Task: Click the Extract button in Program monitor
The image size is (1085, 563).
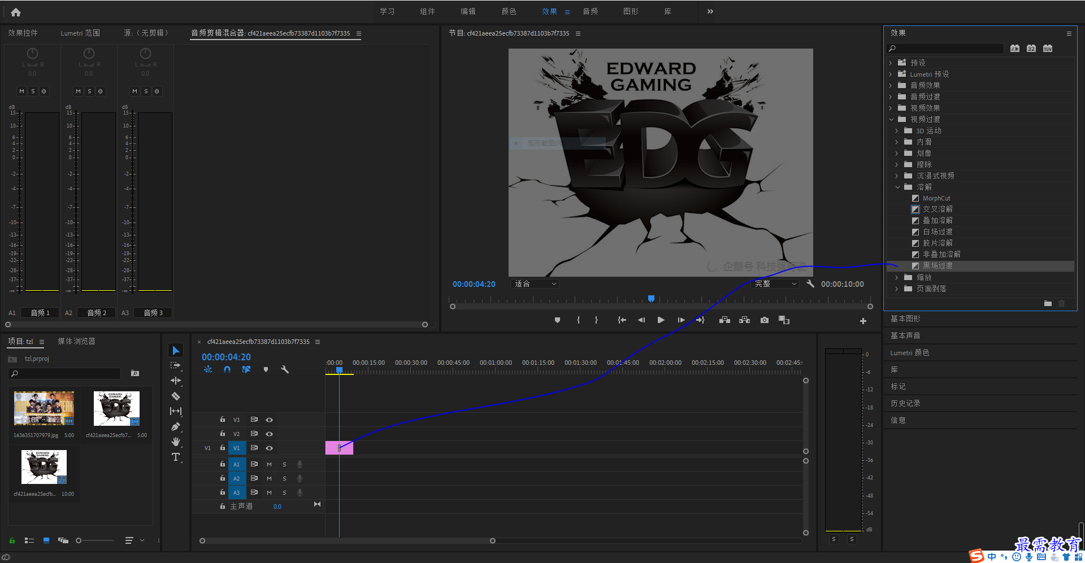Action: point(744,320)
